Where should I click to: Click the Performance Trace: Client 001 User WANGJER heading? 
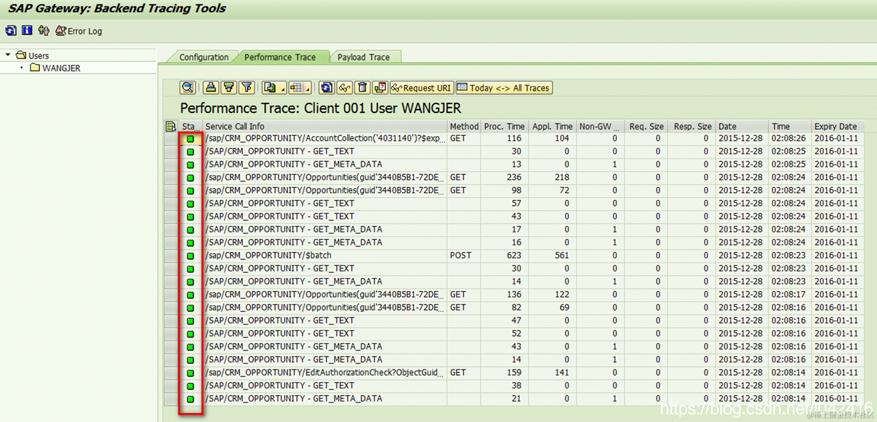pos(321,108)
